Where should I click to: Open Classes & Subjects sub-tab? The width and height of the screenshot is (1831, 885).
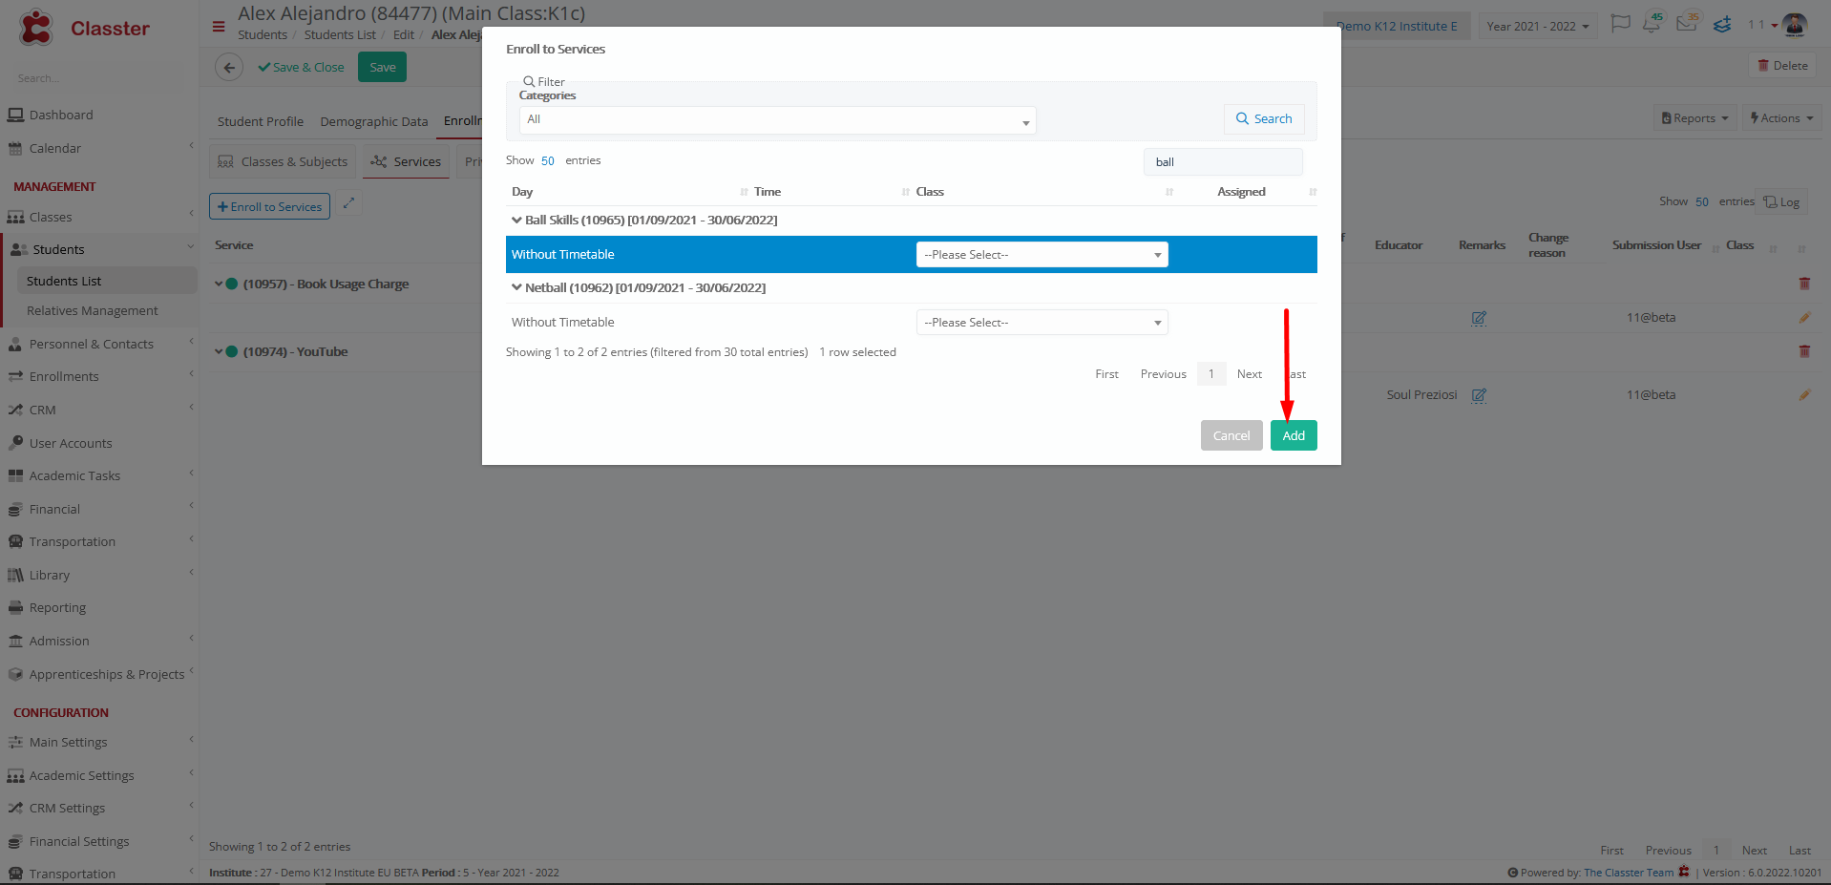(283, 161)
